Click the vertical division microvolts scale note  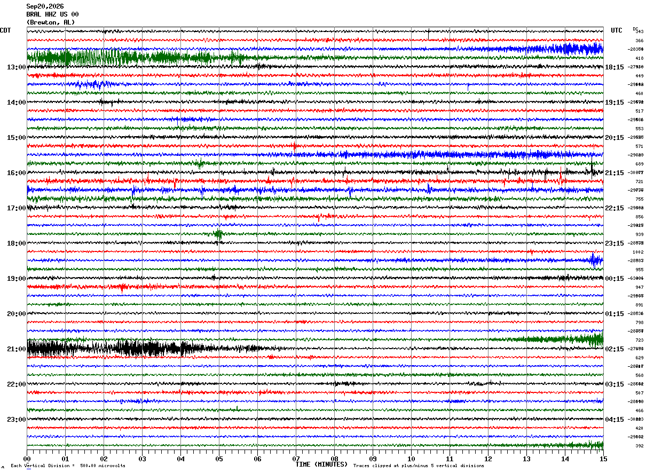click(x=68, y=466)
